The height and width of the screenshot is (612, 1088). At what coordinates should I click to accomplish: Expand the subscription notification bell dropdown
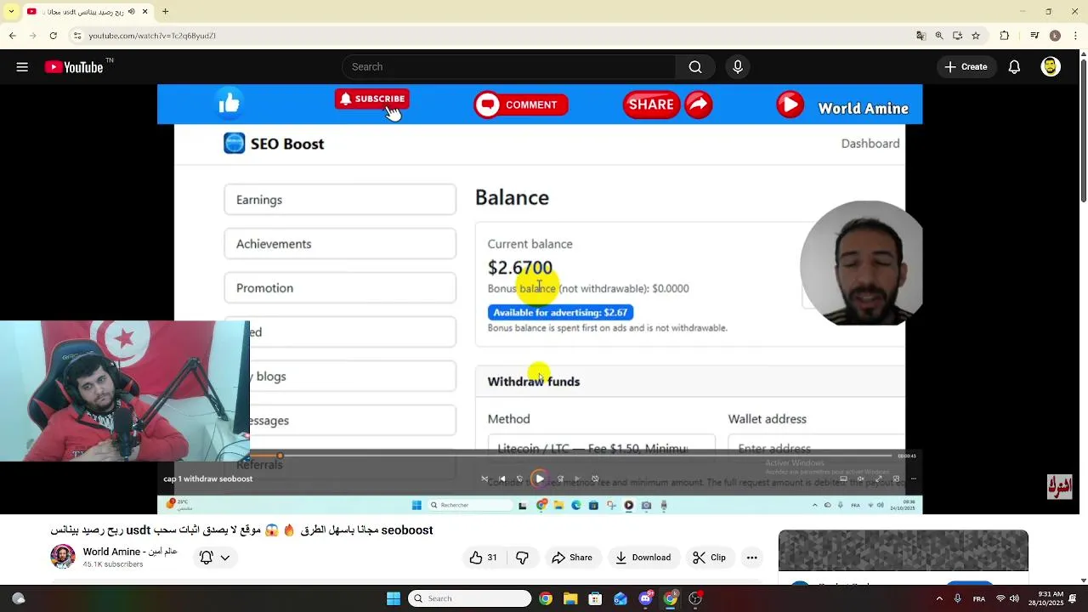(214, 558)
